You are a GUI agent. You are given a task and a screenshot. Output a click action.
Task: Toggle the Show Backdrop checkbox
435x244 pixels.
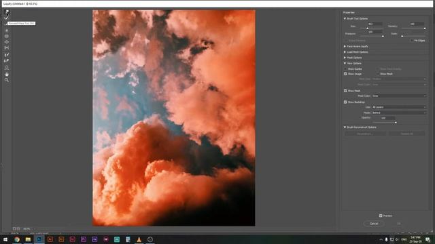point(345,102)
